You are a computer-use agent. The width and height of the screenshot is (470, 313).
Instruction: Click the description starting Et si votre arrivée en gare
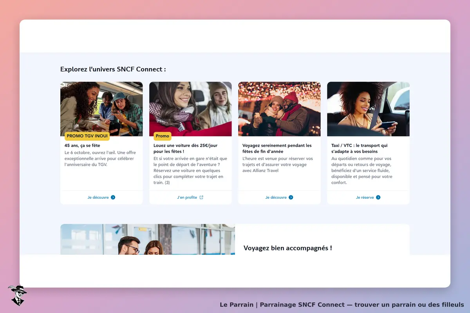click(190, 171)
